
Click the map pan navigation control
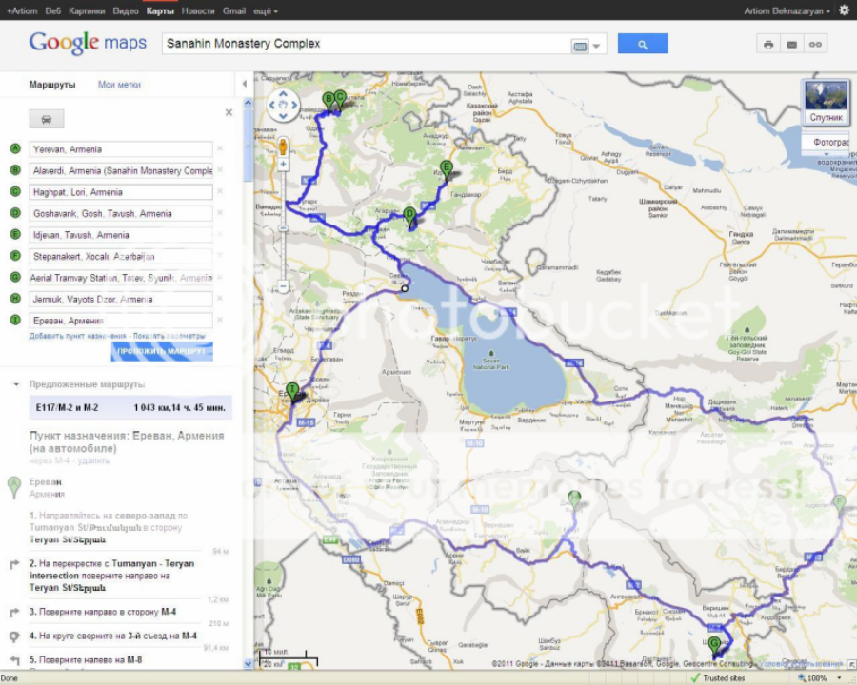coord(283,106)
